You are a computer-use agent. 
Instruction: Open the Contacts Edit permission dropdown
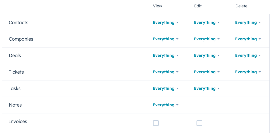tap(207, 22)
